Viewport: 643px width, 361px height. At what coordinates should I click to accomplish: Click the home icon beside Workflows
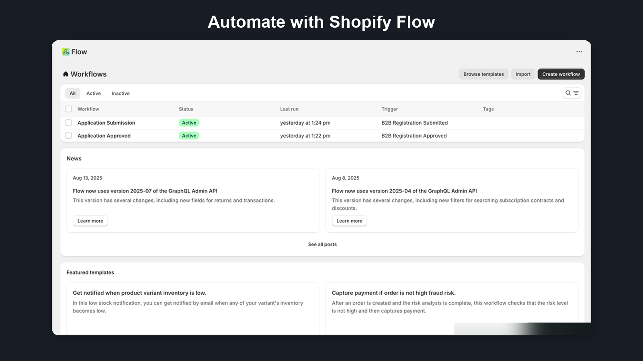(66, 74)
